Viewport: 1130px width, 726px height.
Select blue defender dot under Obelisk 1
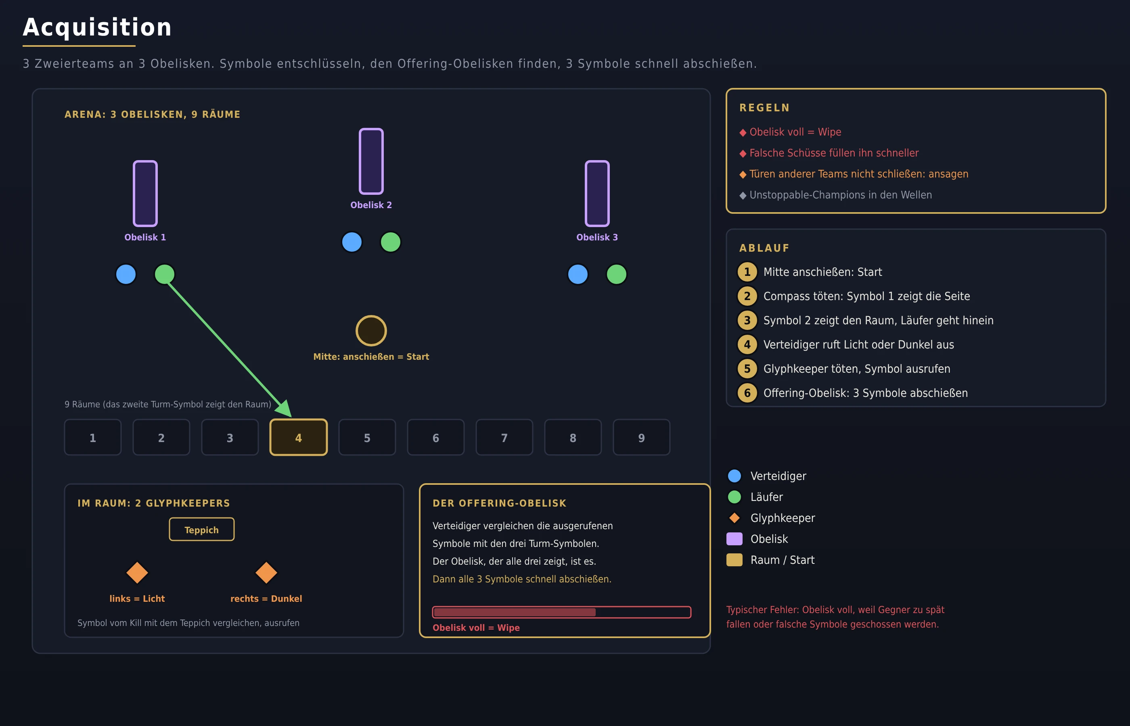tap(126, 274)
